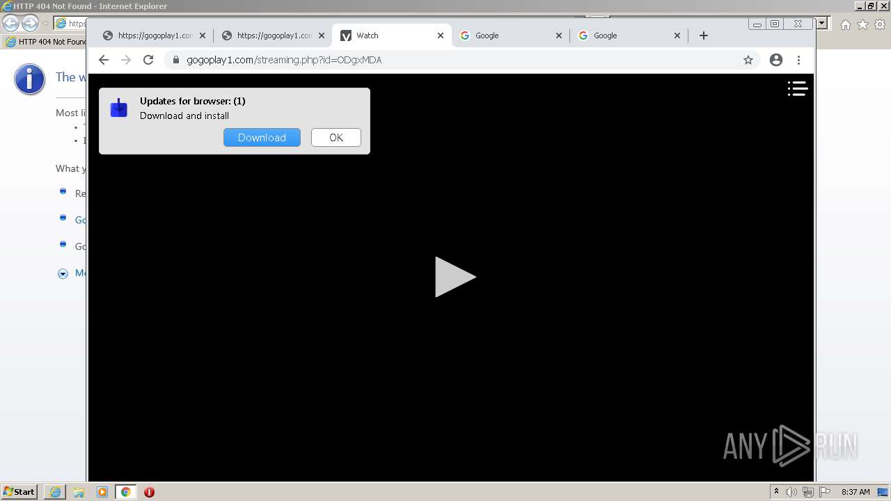Screen dimensions: 891x501
Task: Open the video playlist menu icon
Action: click(798, 88)
